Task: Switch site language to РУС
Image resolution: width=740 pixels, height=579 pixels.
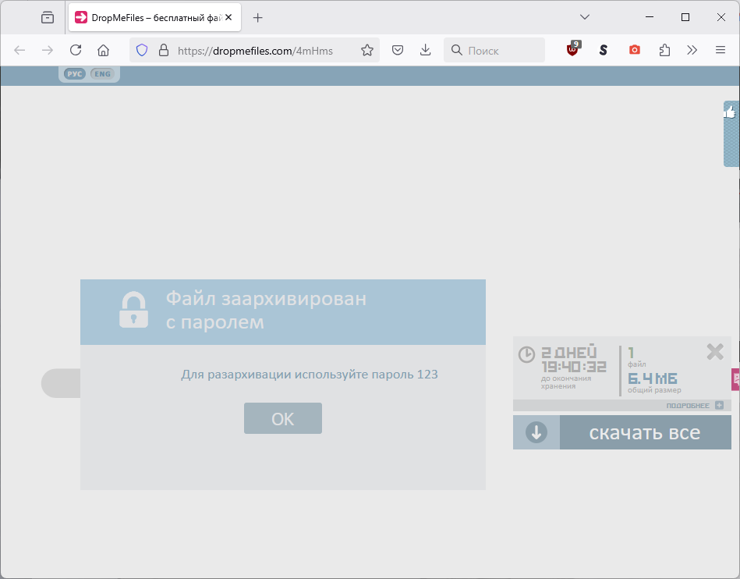Action: (x=75, y=73)
